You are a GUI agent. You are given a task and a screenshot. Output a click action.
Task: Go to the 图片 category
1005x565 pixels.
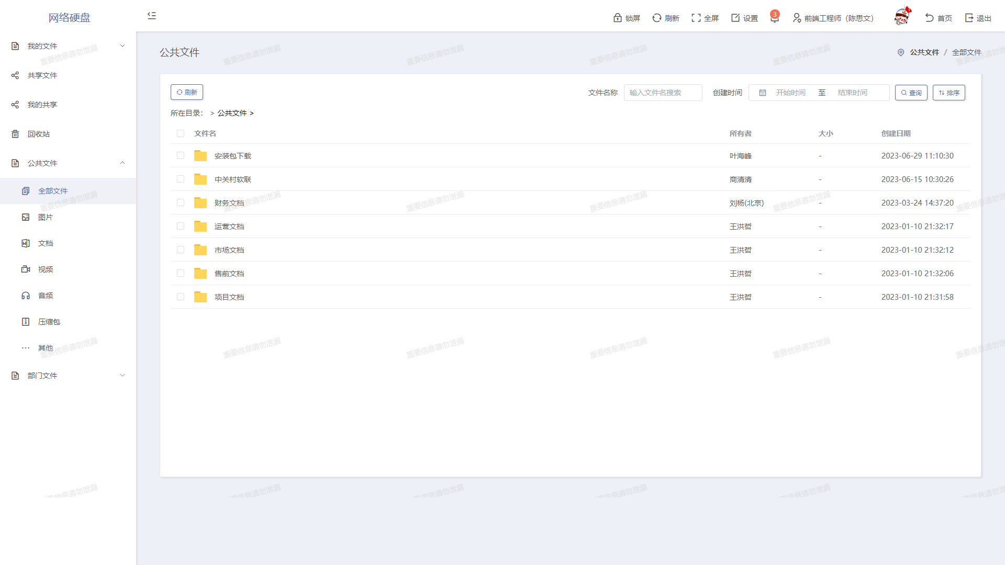(x=45, y=217)
